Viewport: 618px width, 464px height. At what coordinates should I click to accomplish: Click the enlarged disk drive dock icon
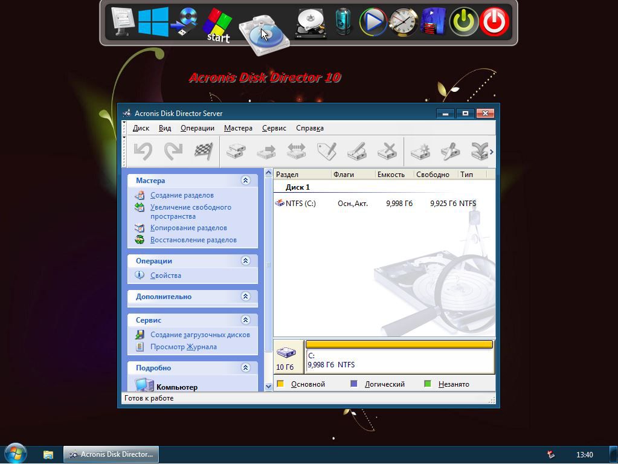pos(263,36)
